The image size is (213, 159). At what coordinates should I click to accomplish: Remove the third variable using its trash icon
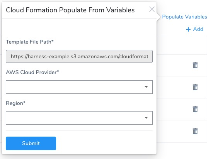(195, 109)
